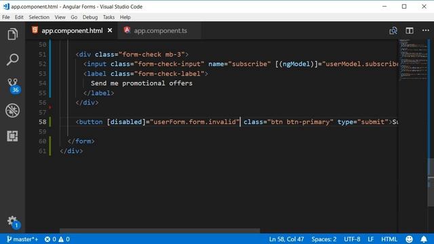This screenshot has width=434, height=244.
Task: Click line number 58 in the gutter
Action: [x=43, y=122]
